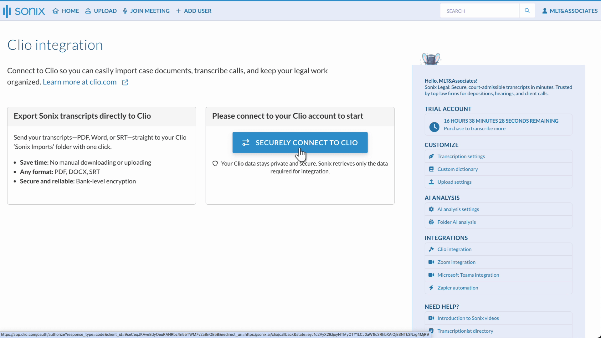Viewport: 601px width, 338px height.
Task: Click the Custom dictionary book icon
Action: [x=431, y=169]
